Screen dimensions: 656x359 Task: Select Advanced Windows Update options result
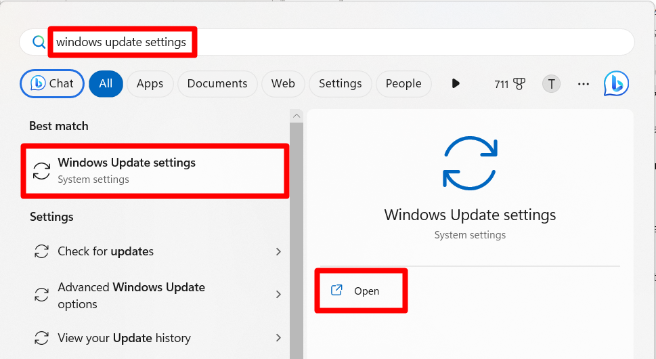tap(155, 295)
